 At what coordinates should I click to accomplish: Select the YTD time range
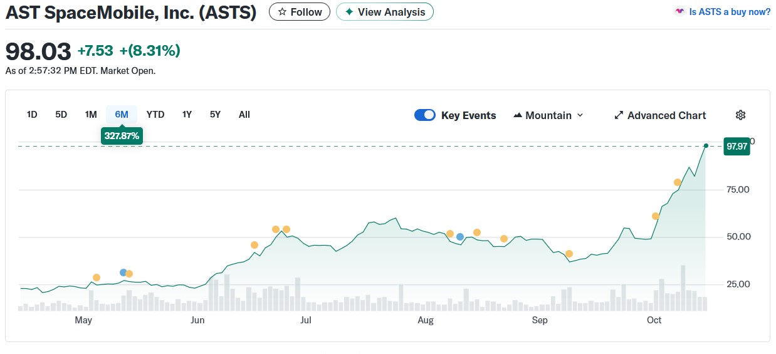(155, 114)
